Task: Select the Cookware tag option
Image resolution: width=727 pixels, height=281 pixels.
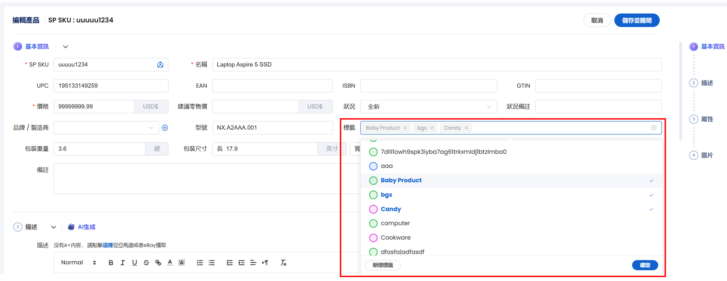Action: [512, 237]
